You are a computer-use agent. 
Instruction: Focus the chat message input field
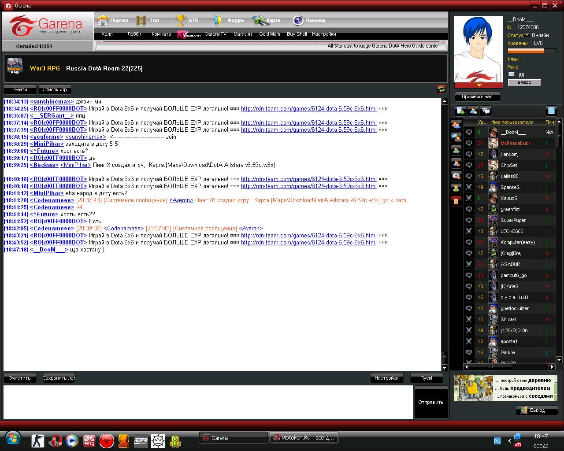tap(208, 402)
